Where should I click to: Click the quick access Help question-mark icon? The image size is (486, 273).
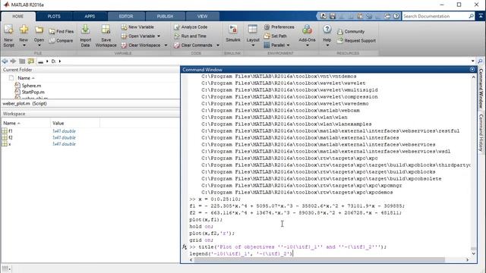396,16
